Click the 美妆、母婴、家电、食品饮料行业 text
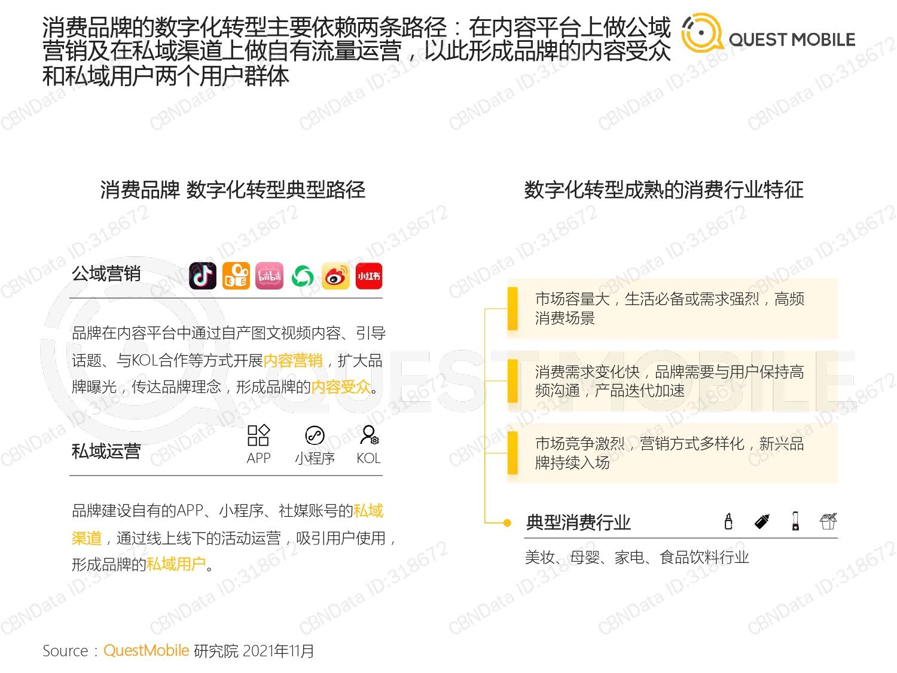This screenshot has width=897, height=673. tap(637, 558)
